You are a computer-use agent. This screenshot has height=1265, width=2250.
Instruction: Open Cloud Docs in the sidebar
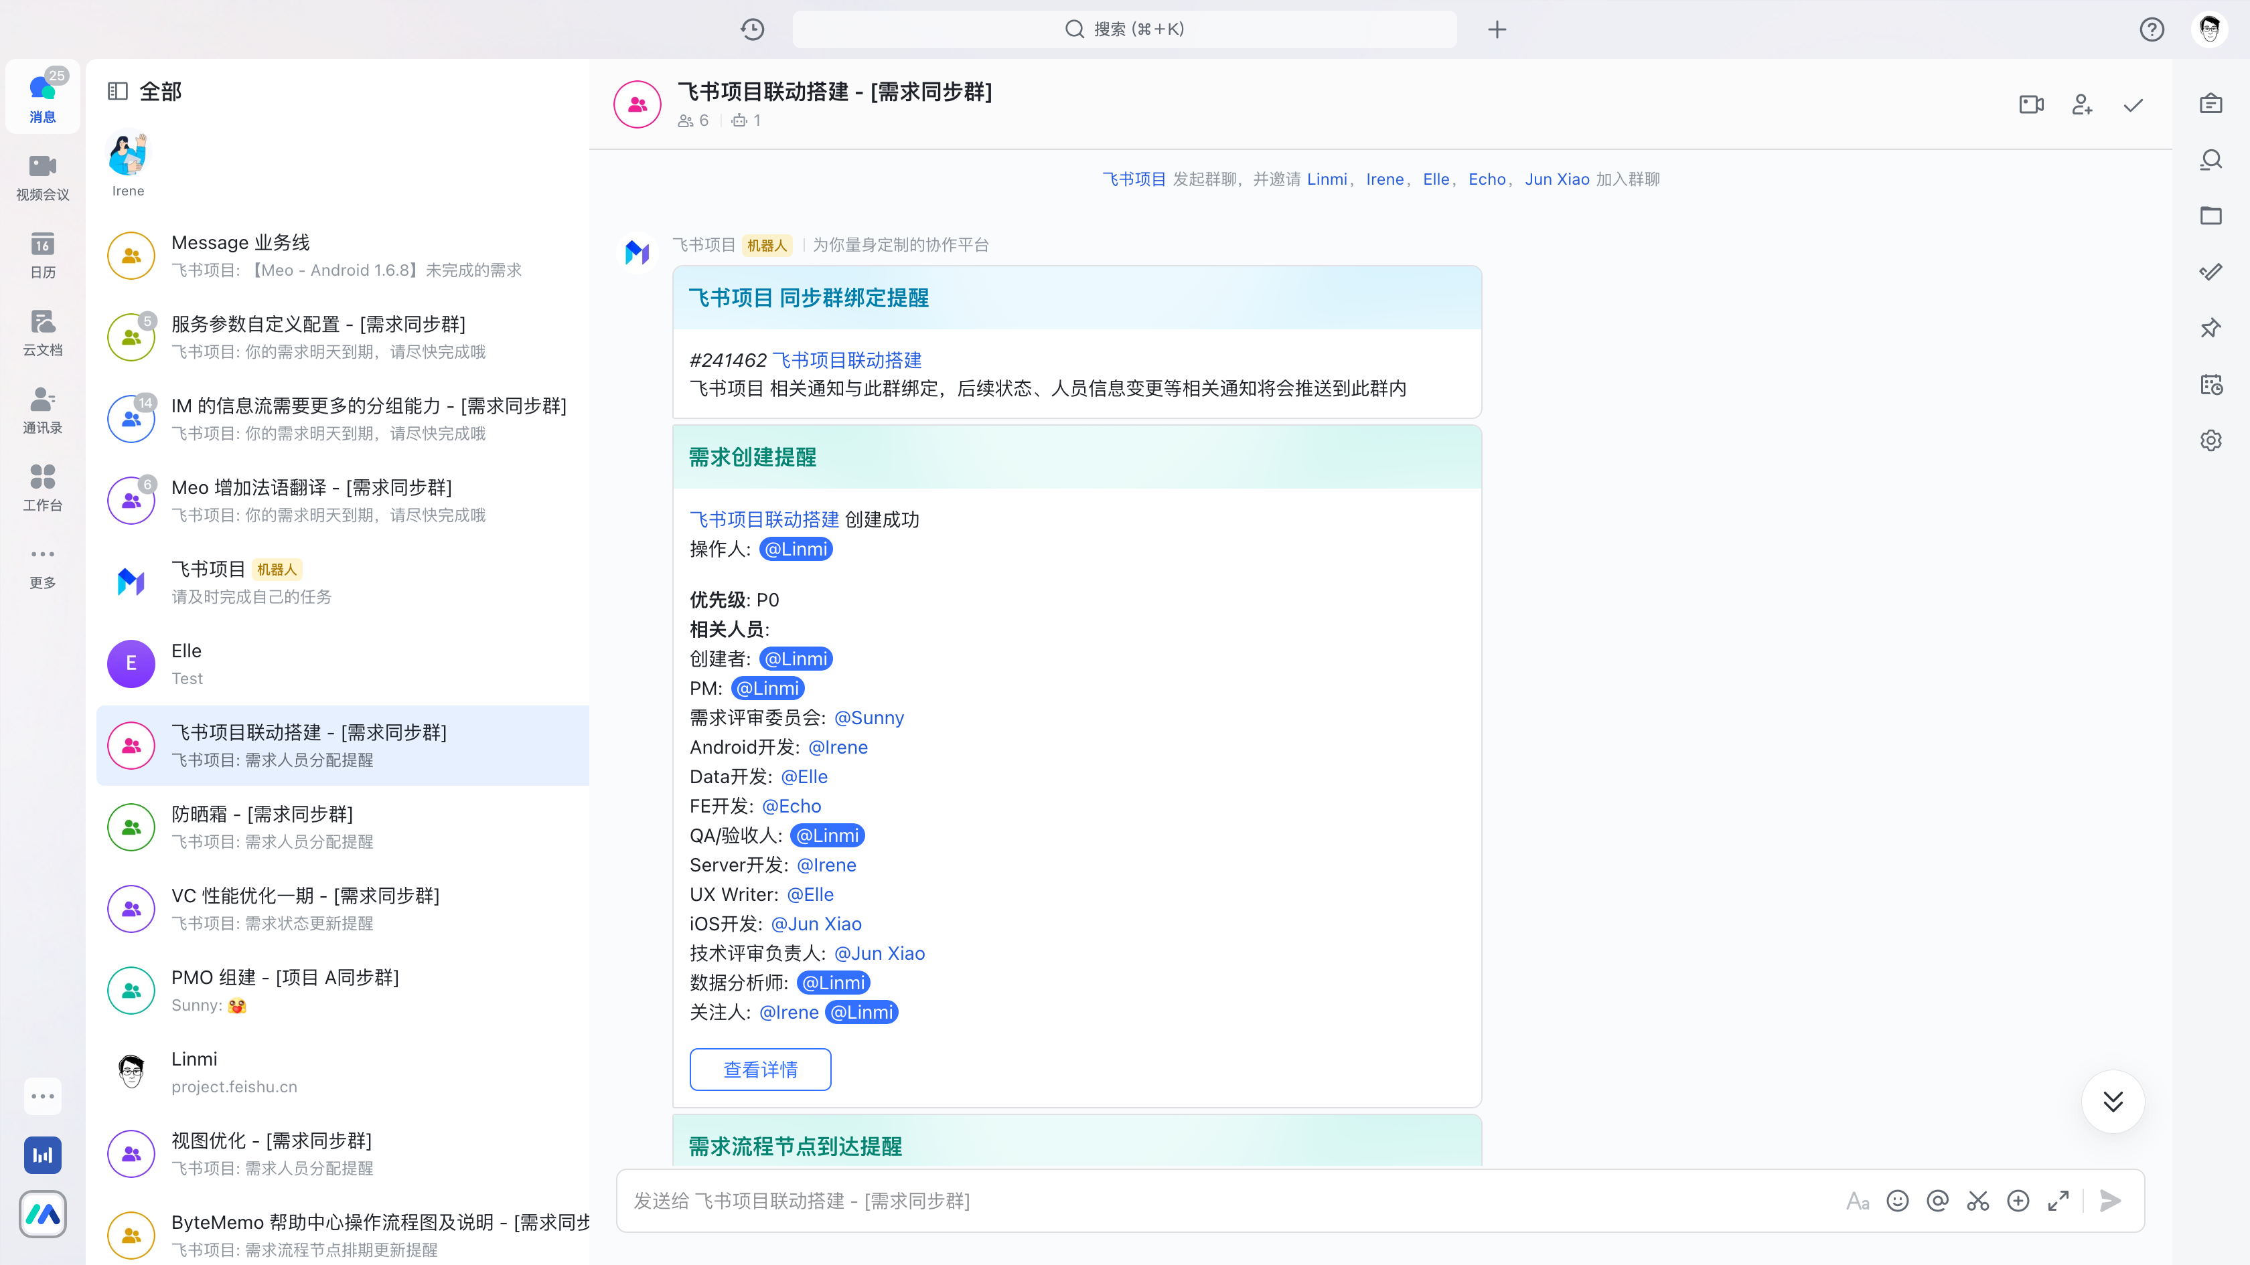pyautogui.click(x=42, y=333)
